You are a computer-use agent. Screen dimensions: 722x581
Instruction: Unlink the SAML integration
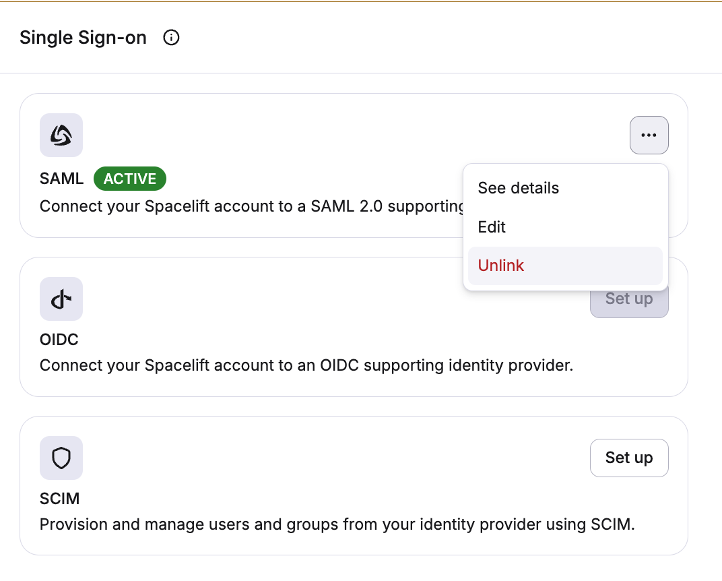pos(500,266)
